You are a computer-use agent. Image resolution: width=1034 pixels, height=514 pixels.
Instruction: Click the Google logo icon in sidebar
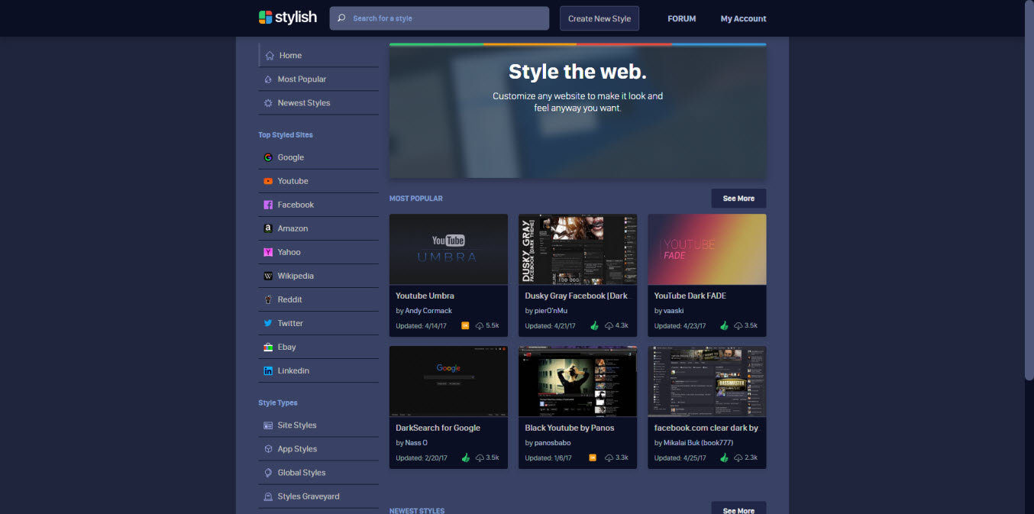point(268,157)
